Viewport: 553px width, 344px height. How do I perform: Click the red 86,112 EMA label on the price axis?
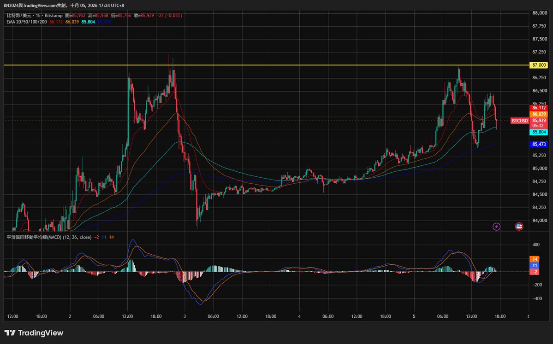tap(539, 108)
